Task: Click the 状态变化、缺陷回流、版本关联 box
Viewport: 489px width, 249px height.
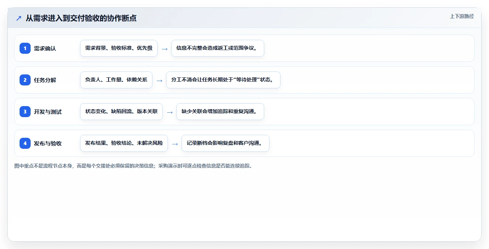Action: (121, 112)
